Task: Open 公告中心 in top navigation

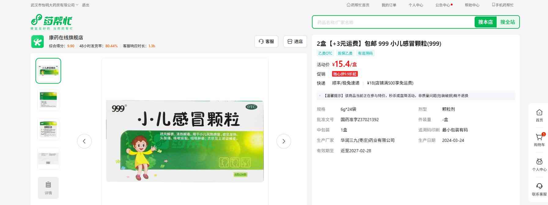Action: (x=443, y=5)
